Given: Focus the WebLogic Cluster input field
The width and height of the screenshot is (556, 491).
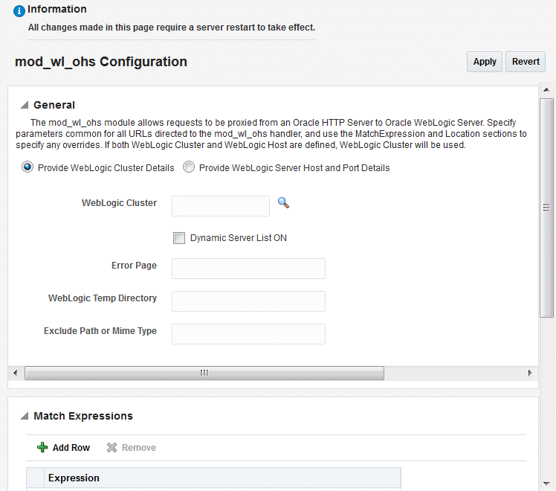Looking at the screenshot, I should click(x=221, y=206).
